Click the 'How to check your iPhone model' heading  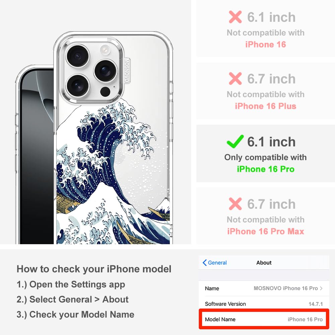tap(94, 269)
